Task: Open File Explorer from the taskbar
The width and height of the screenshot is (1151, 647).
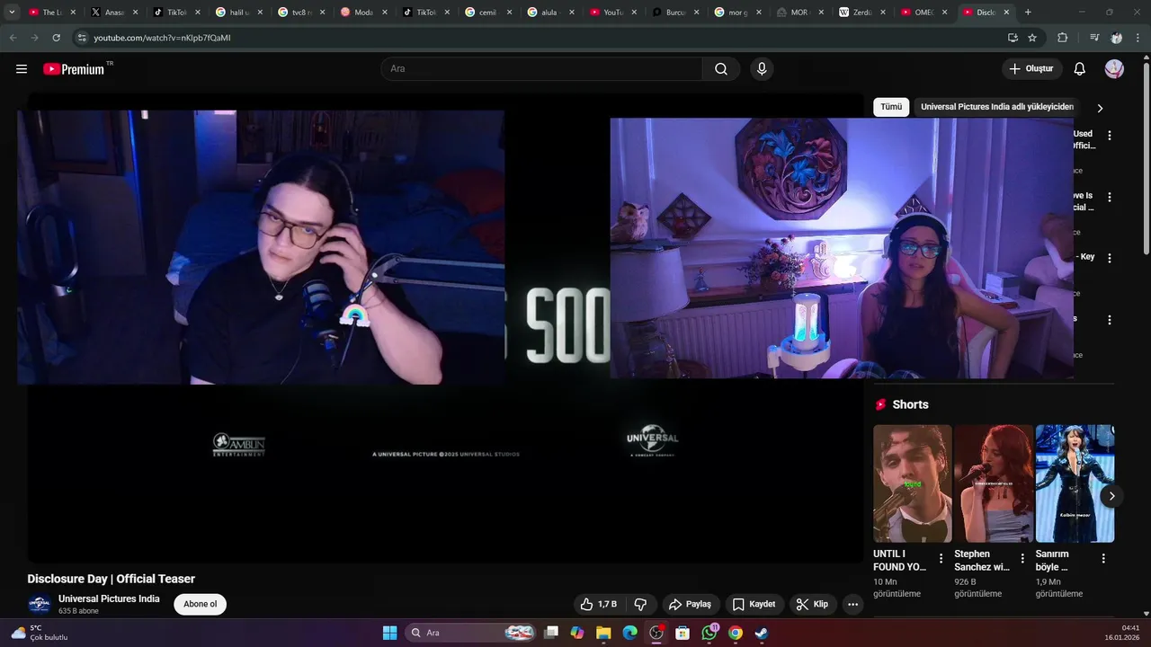Action: (x=603, y=633)
